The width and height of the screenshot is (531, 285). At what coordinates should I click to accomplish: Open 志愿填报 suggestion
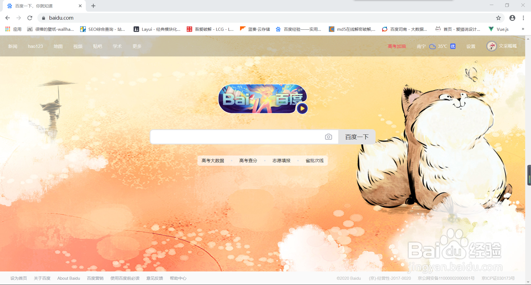click(x=281, y=160)
